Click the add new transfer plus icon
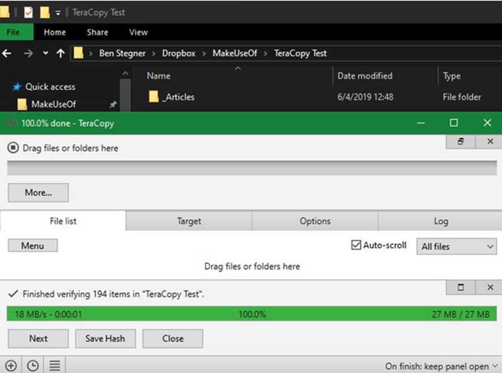The height and width of the screenshot is (373, 502). coord(11,366)
